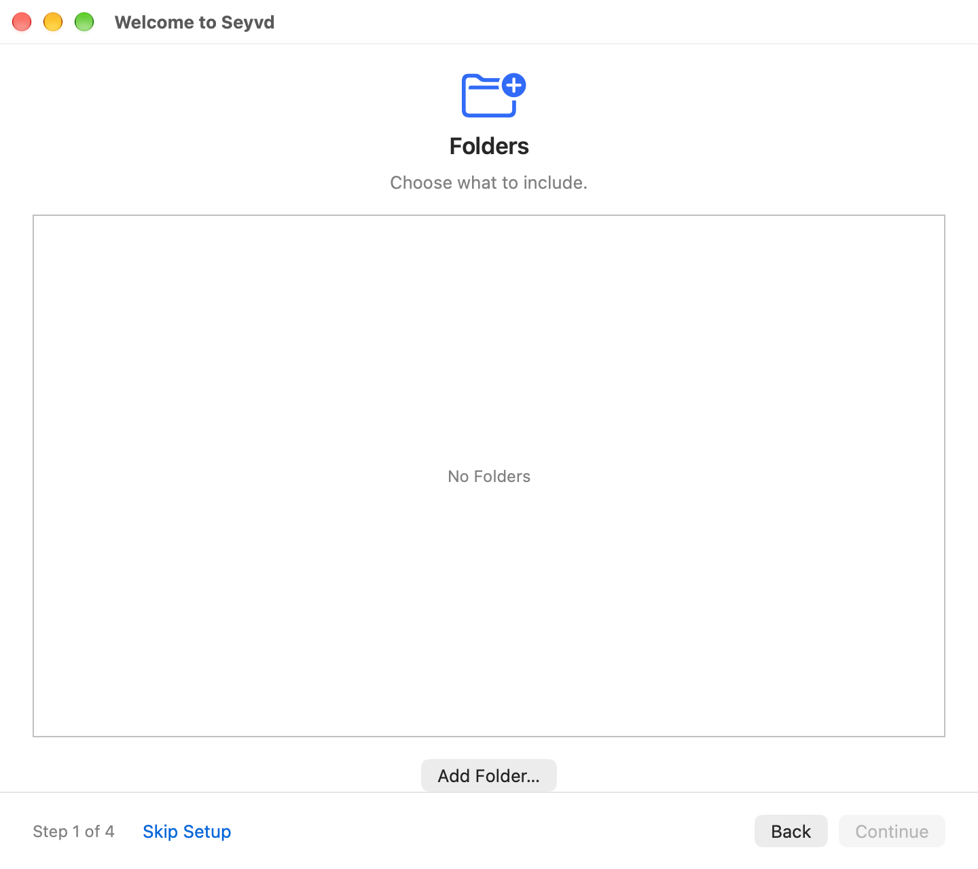Close the Welcome to Seyvd window
The image size is (978, 869).
(22, 22)
